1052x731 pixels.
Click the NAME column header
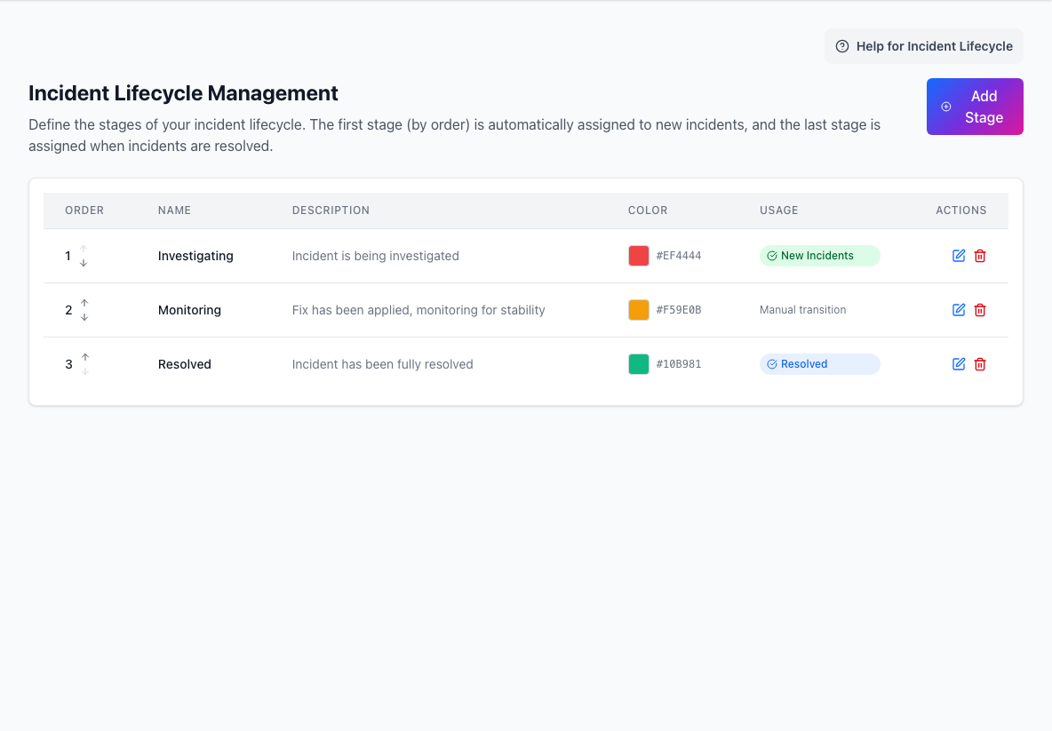[x=174, y=210]
